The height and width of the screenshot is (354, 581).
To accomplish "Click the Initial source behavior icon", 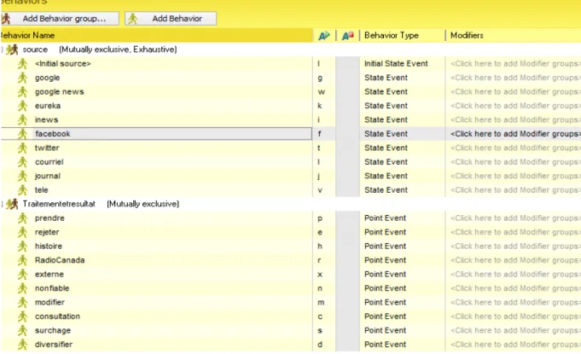I will 22,64.
